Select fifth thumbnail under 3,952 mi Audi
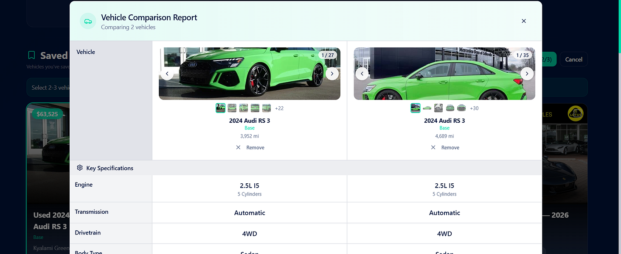 click(x=267, y=108)
